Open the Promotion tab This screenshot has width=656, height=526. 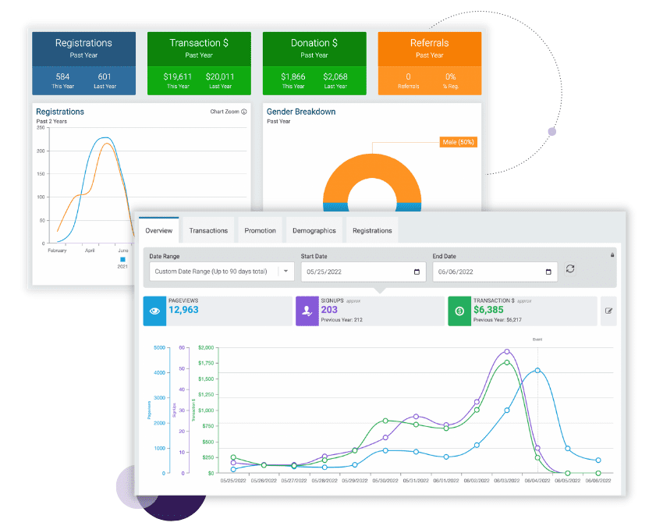click(261, 230)
